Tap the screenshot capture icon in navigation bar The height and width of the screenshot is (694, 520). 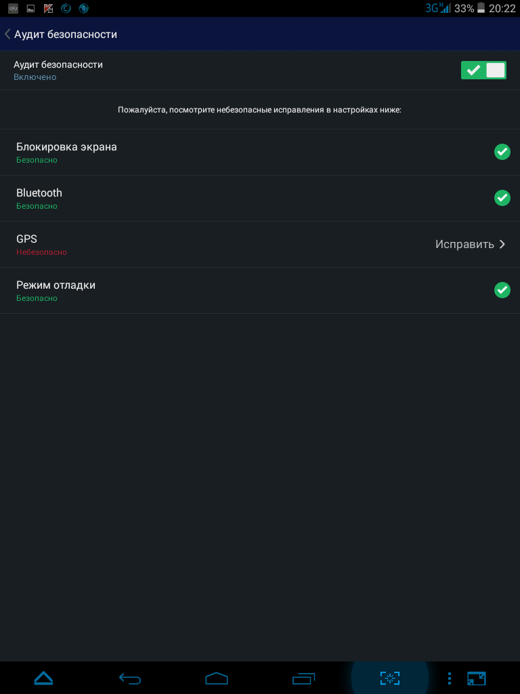[389, 678]
